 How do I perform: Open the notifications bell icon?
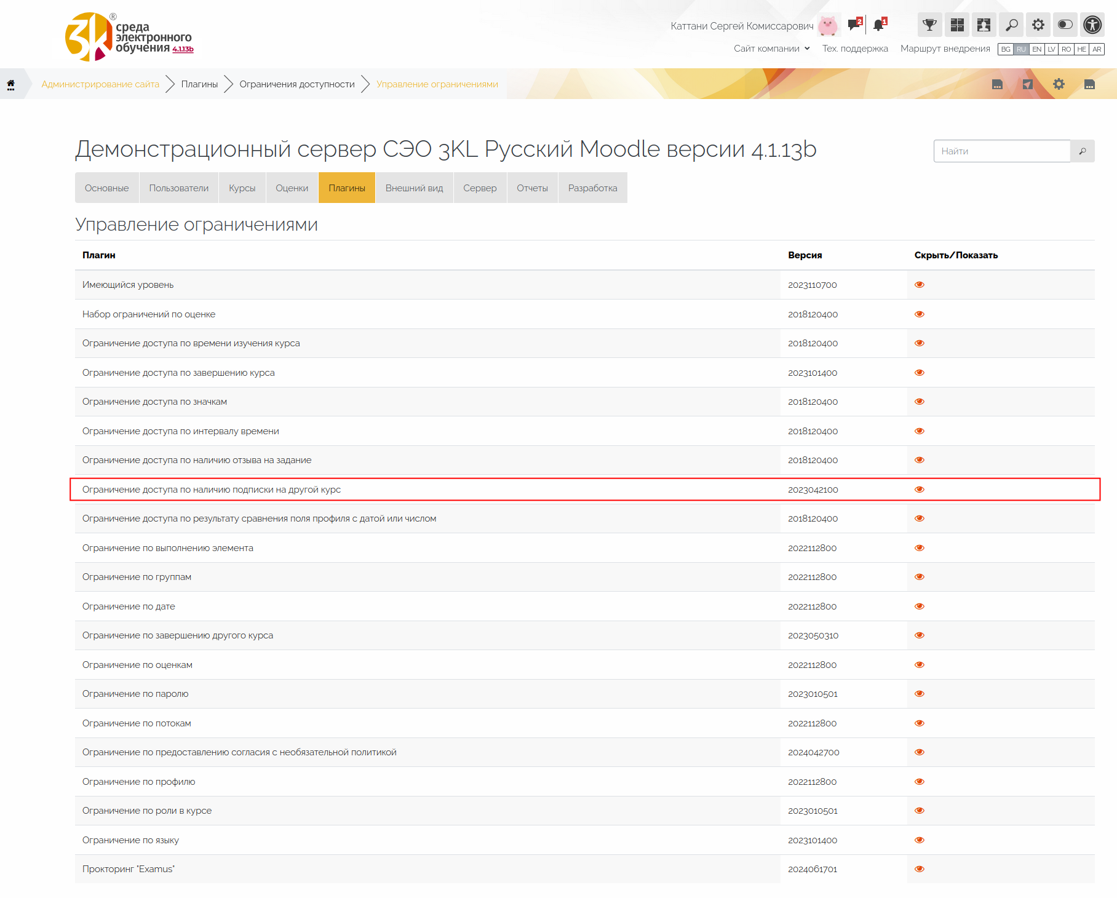pyautogui.click(x=879, y=25)
